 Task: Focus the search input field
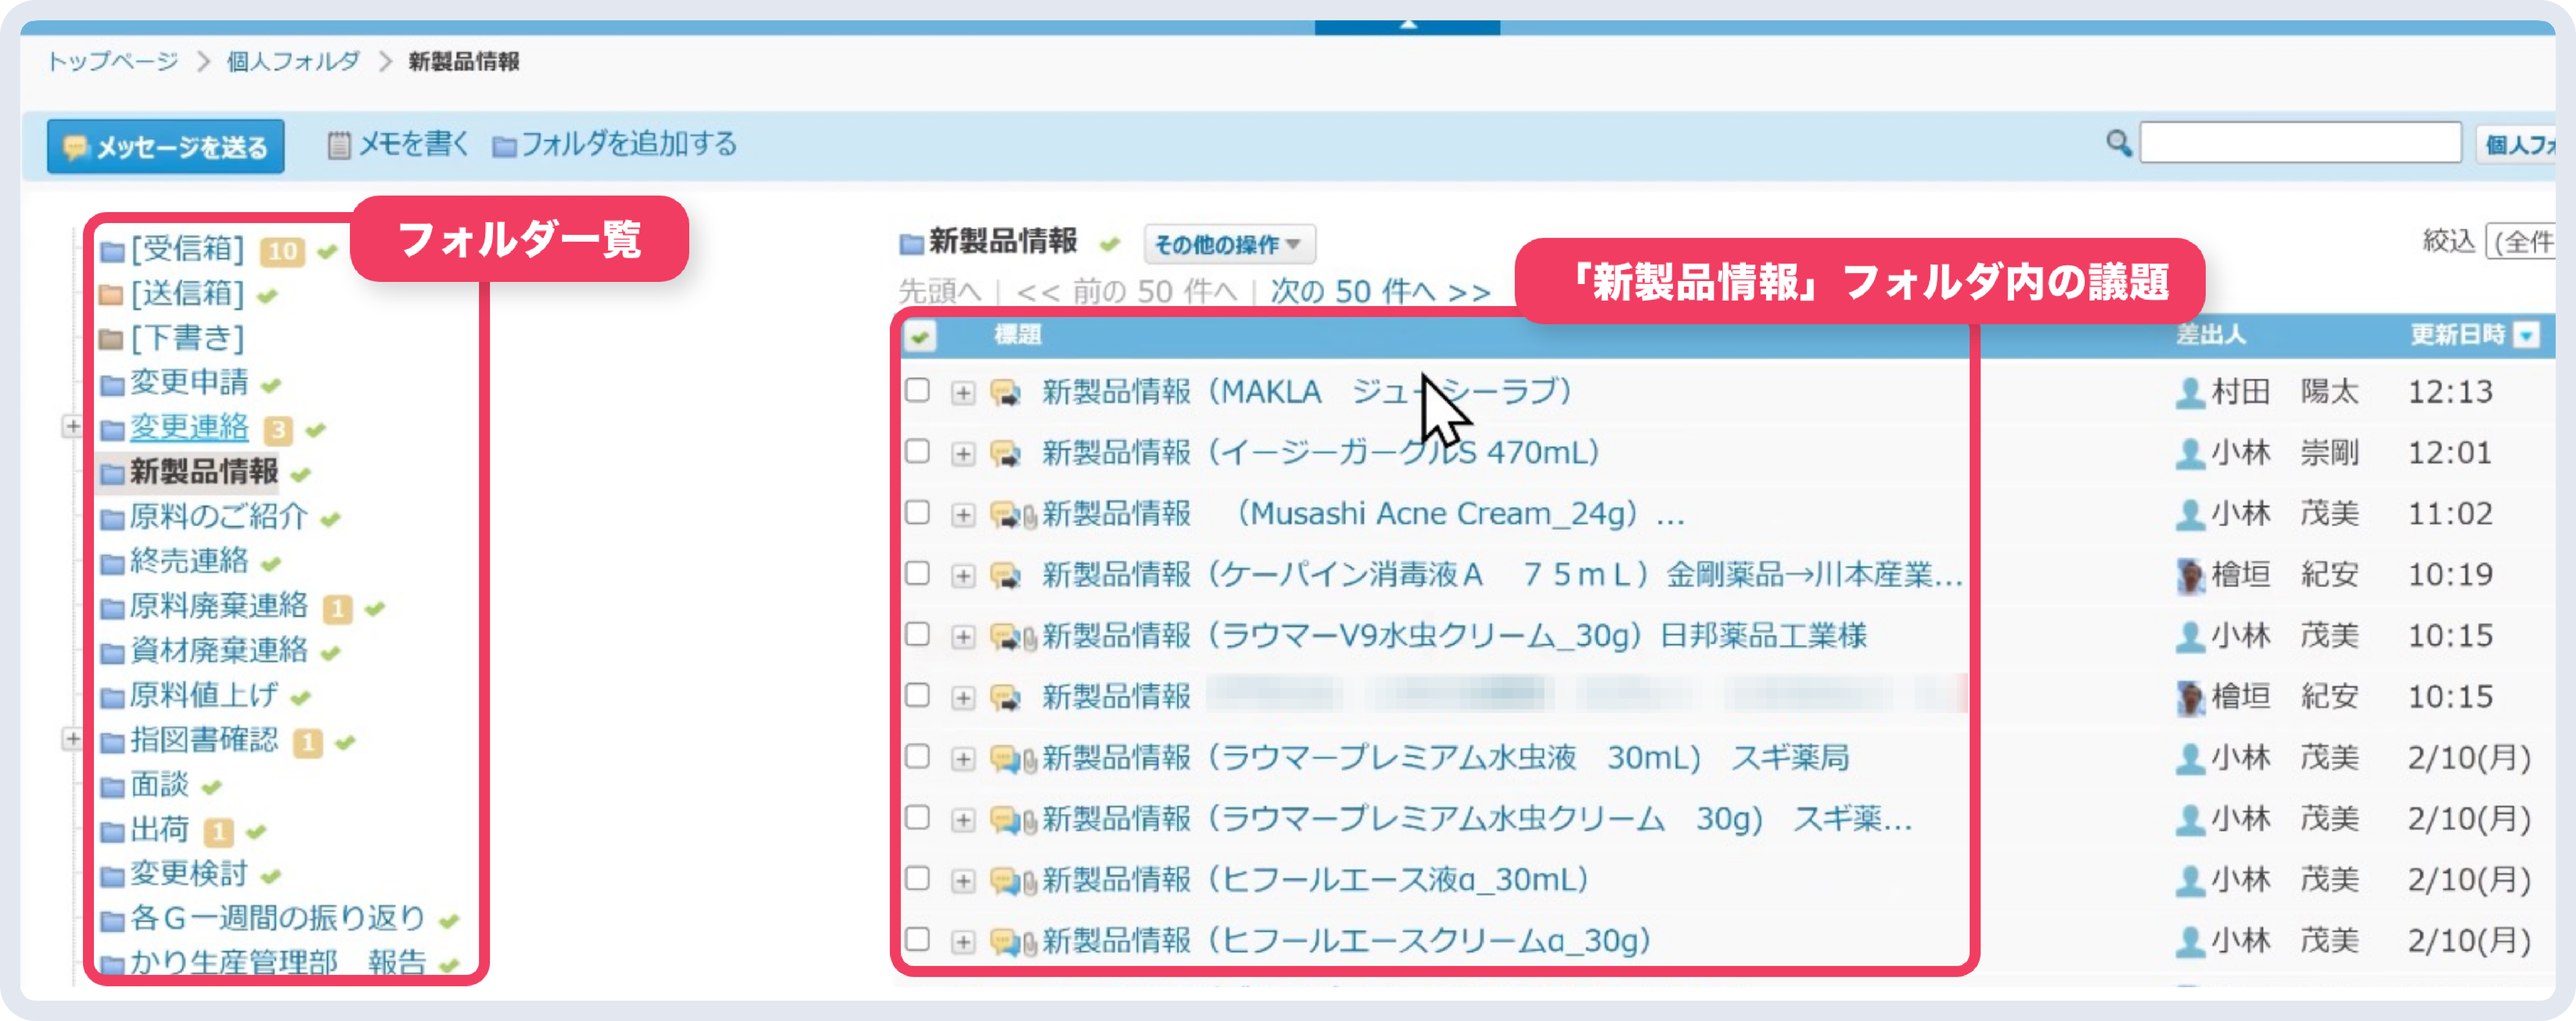coord(2300,143)
